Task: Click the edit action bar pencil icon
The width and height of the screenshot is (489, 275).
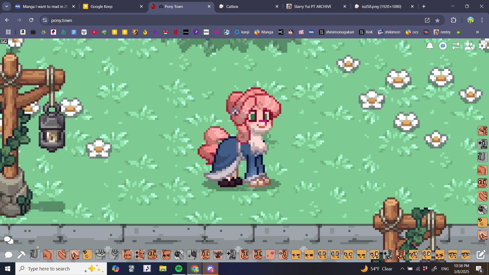Action: [x=481, y=255]
